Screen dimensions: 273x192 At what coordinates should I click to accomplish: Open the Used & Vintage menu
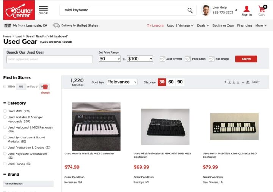click(x=180, y=25)
